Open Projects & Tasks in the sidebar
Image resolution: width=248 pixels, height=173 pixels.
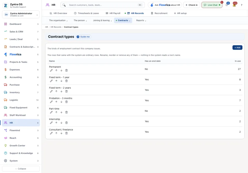click(x=21, y=62)
